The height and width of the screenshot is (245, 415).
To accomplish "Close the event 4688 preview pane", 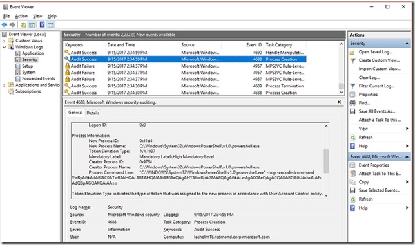I will 339,102.
